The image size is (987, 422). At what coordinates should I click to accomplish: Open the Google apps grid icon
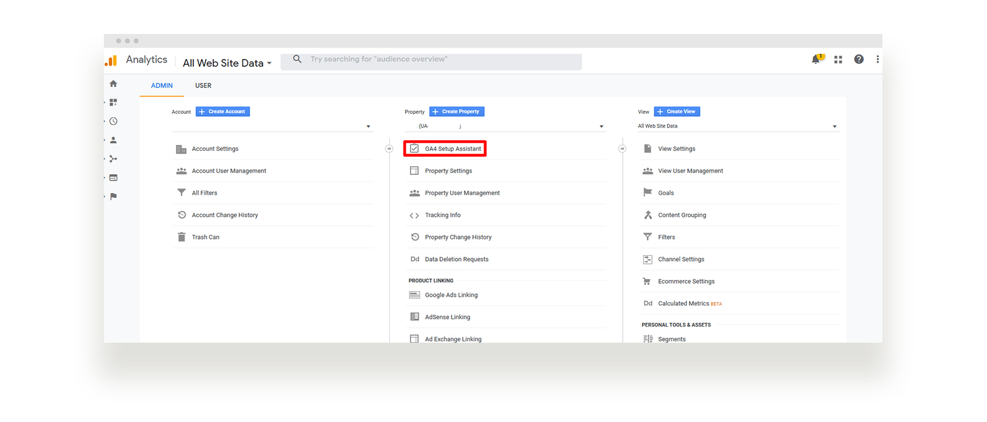838,60
